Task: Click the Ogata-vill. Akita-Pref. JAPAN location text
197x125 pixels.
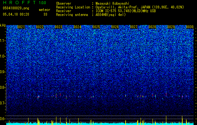Action: tap(140, 7)
